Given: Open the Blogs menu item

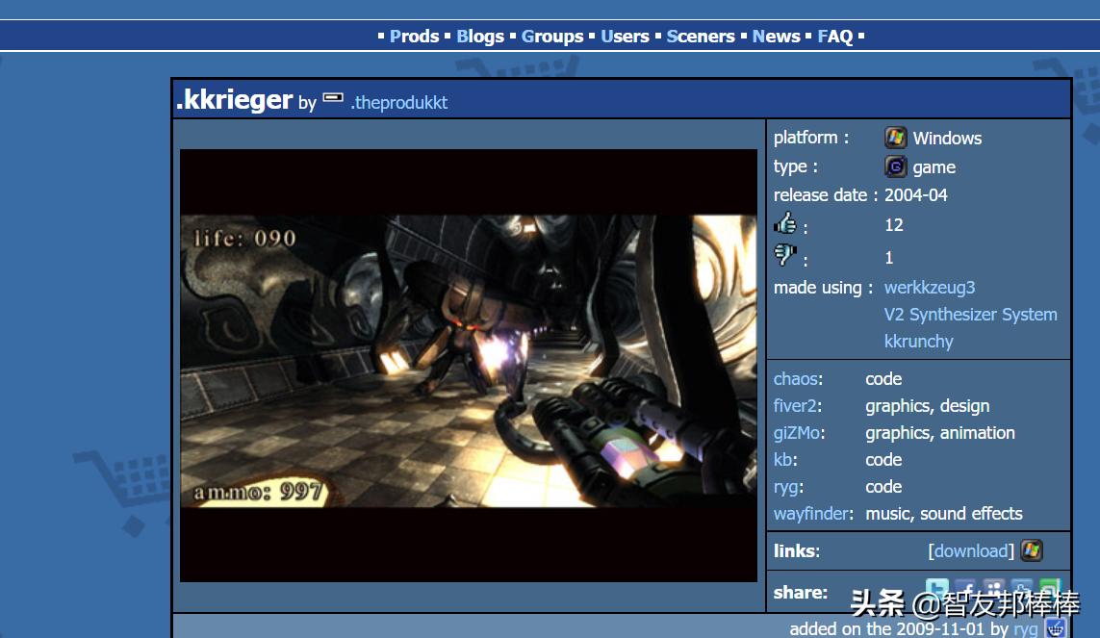Looking at the screenshot, I should point(480,37).
